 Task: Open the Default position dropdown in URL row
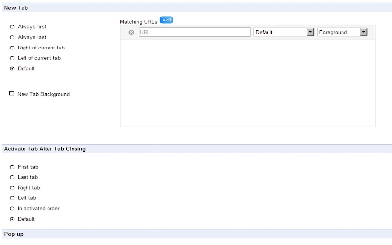tap(284, 32)
